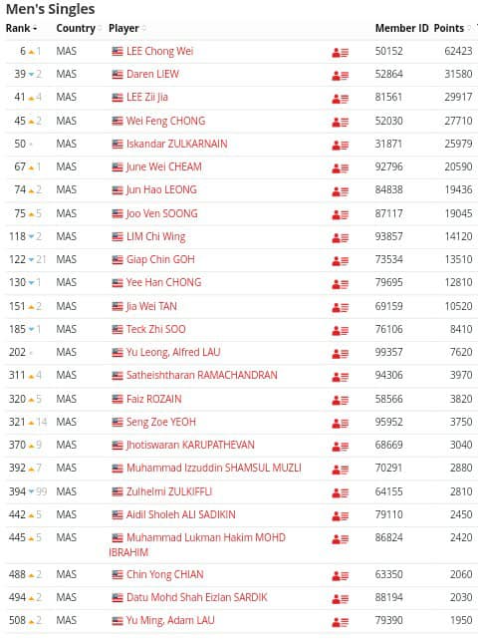Image resolution: width=478 pixels, height=639 pixels.
Task: Click profile card icon beside Giap Chin GOH
Action: coord(340,260)
